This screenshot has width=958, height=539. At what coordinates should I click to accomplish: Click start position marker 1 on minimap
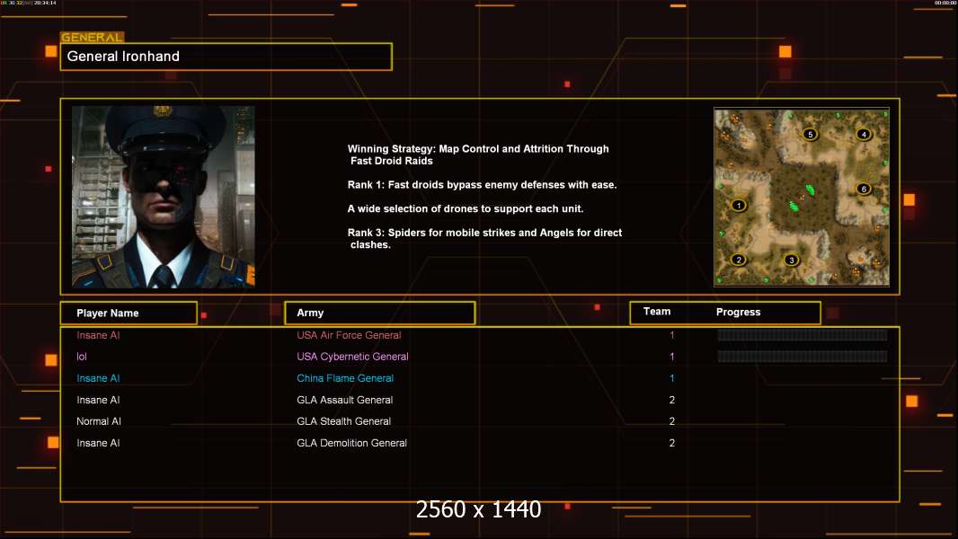pos(739,205)
